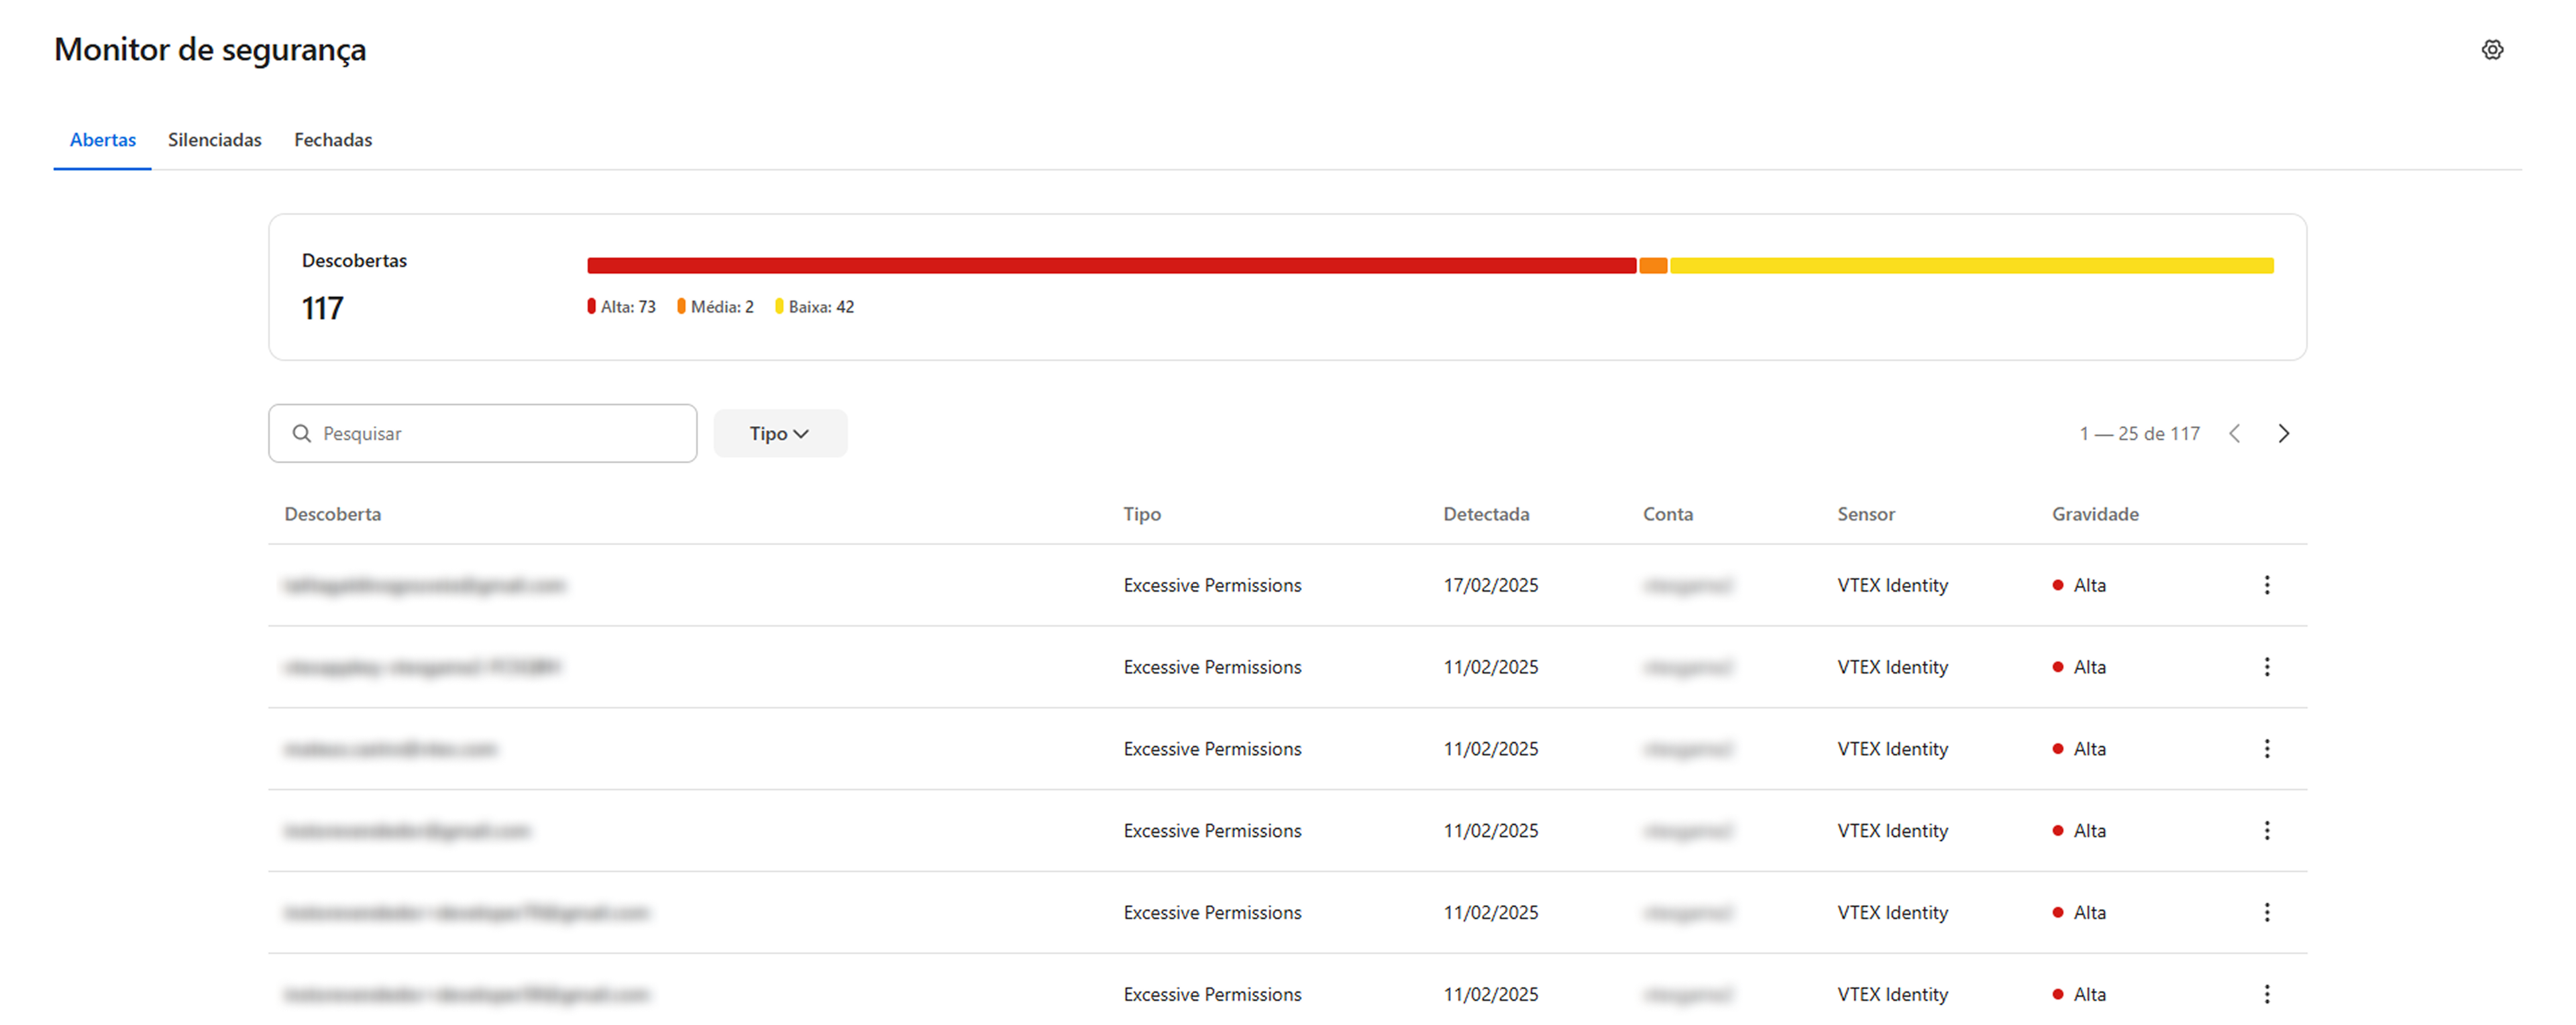Click the Detectada column header
2576x1025 pixels.
(1485, 514)
